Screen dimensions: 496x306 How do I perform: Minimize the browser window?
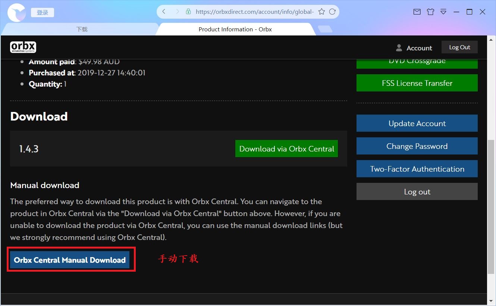[x=456, y=12]
